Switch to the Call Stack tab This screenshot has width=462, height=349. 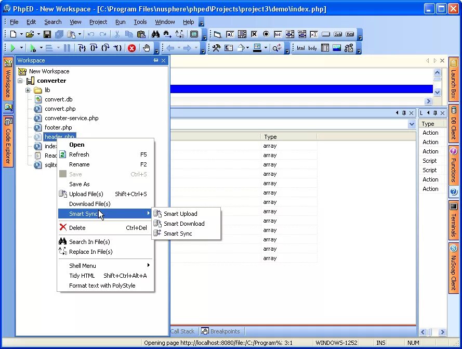183,331
